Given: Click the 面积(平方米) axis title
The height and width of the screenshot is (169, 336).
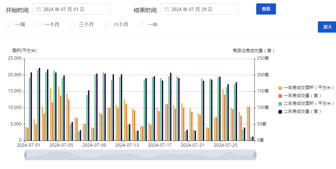Looking at the screenshot, I should coord(24,51).
